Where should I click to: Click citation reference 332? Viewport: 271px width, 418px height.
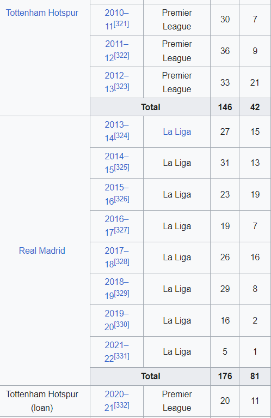point(121,405)
